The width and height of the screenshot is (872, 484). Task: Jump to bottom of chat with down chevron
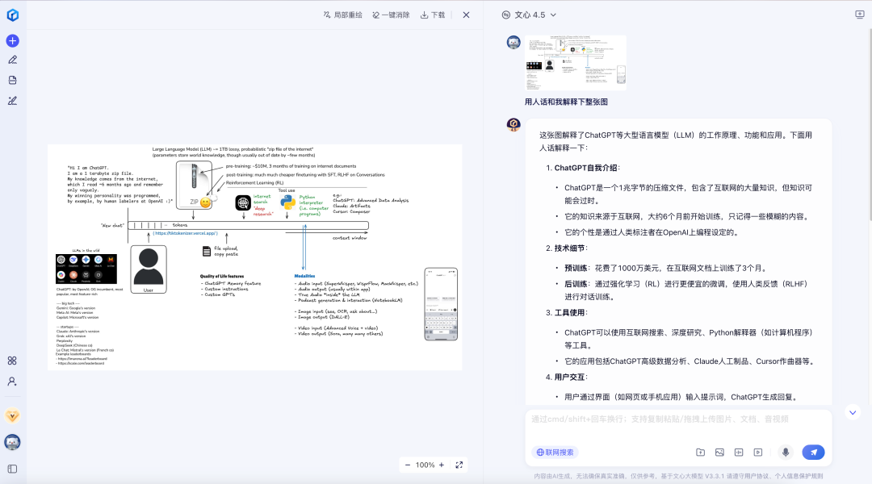tap(853, 412)
